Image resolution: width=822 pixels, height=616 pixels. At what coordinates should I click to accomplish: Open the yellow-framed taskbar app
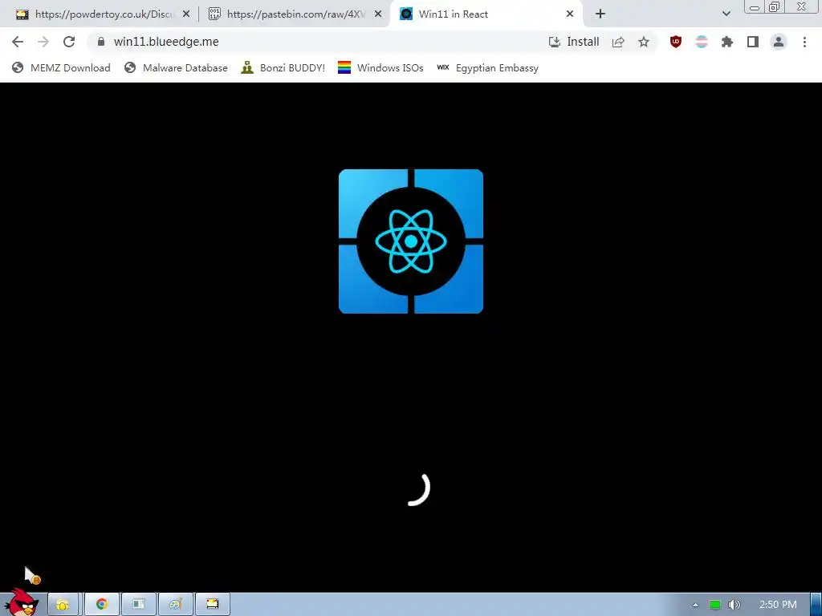point(212,605)
